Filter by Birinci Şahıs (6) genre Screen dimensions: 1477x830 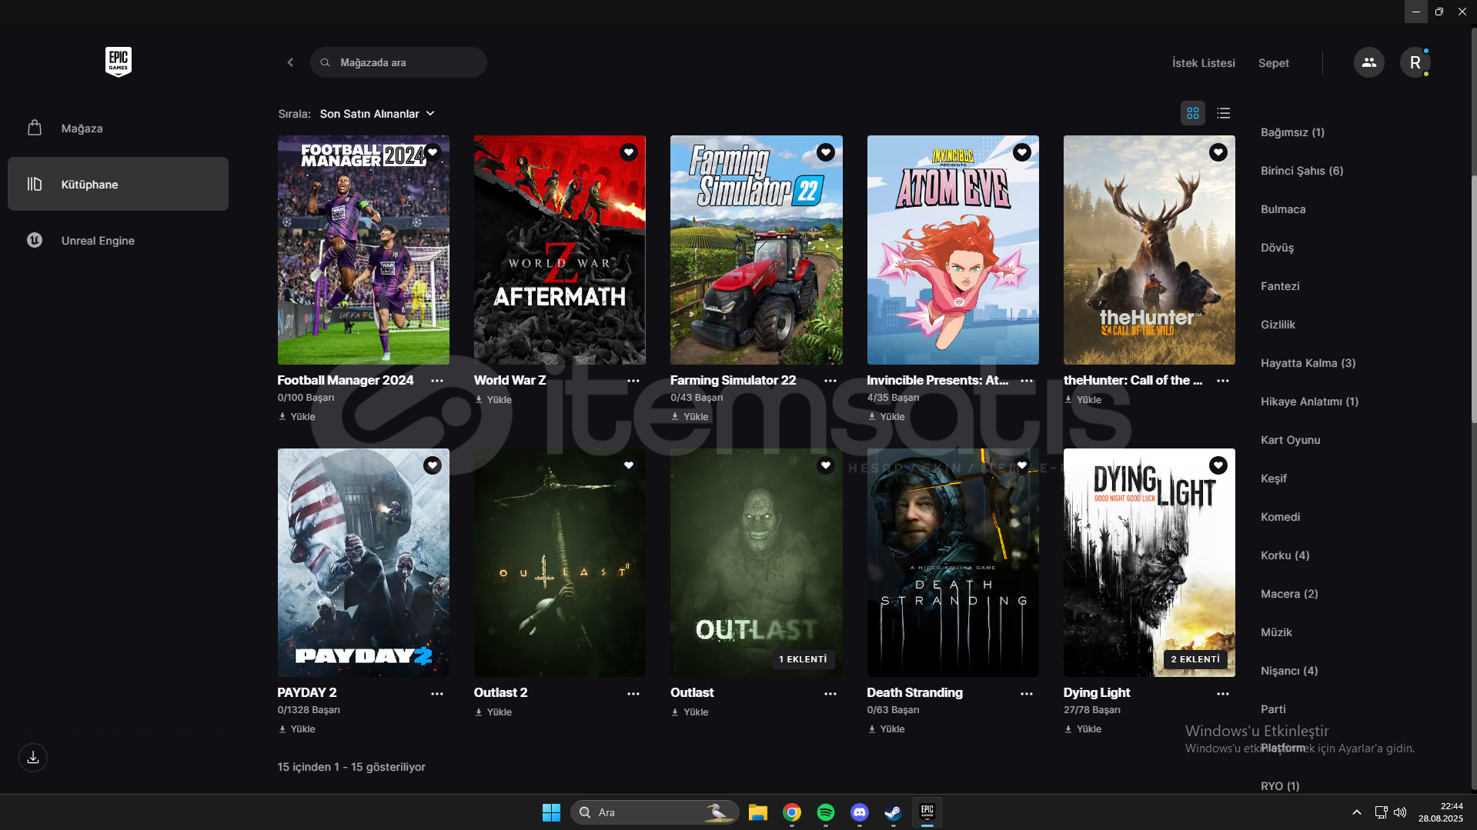(x=1302, y=171)
